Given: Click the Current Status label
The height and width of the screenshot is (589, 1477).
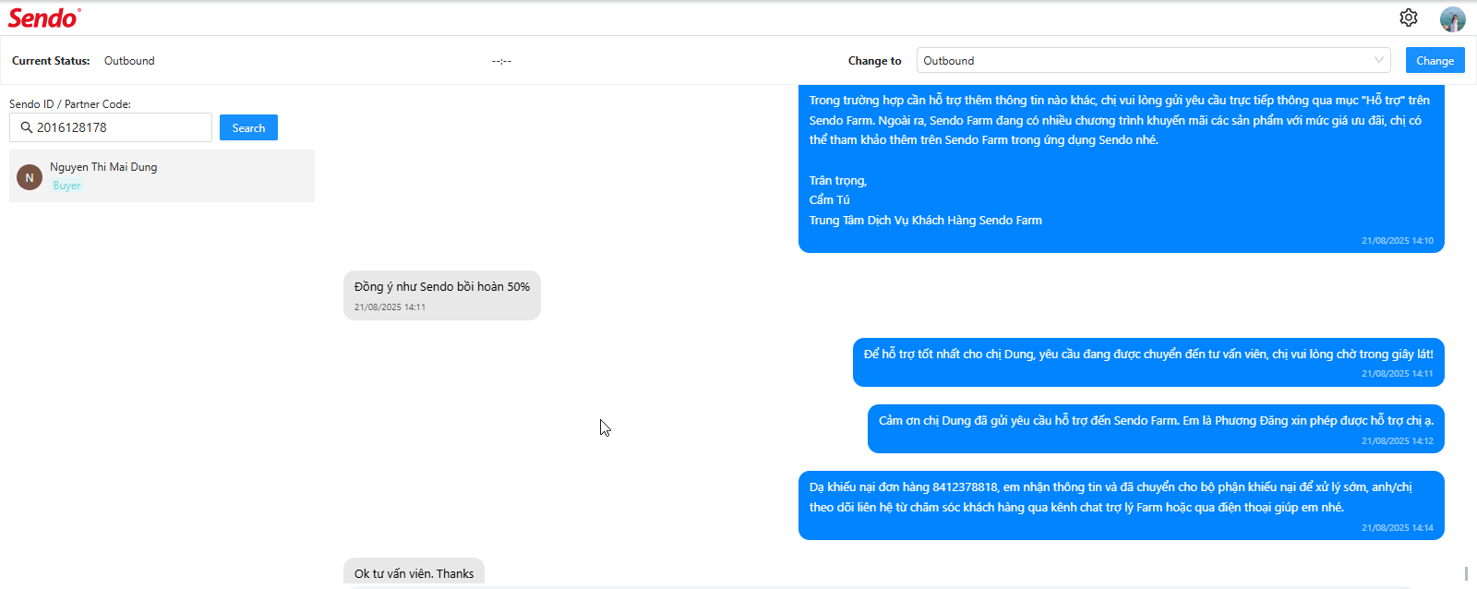Looking at the screenshot, I should point(51,61).
